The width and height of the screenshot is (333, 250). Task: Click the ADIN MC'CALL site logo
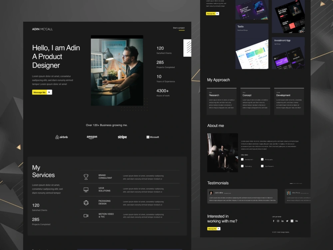43,29
